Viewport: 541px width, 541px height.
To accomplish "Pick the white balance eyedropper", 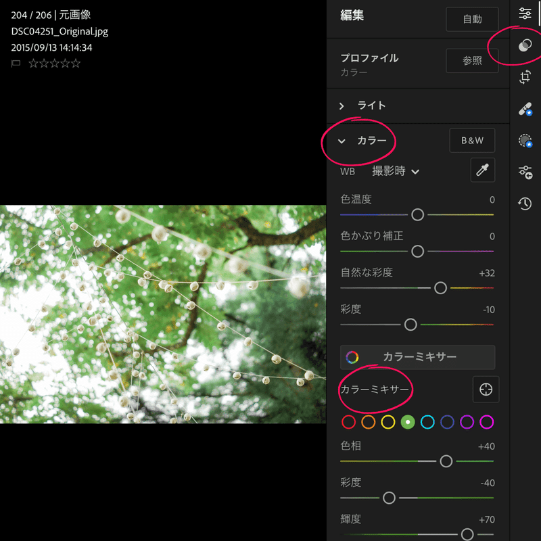I will pos(482,170).
